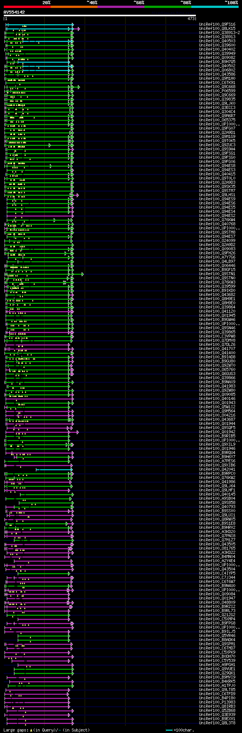Image resolution: width=242 pixels, height=733 pixels.
Task: Select hit label UniRef100_P06599
Action: (x=217, y=91)
